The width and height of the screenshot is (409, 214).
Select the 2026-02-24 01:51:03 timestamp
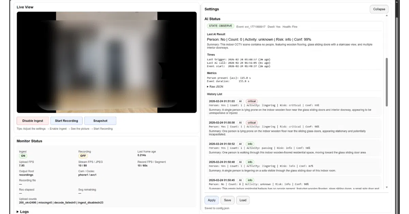tap(222, 101)
